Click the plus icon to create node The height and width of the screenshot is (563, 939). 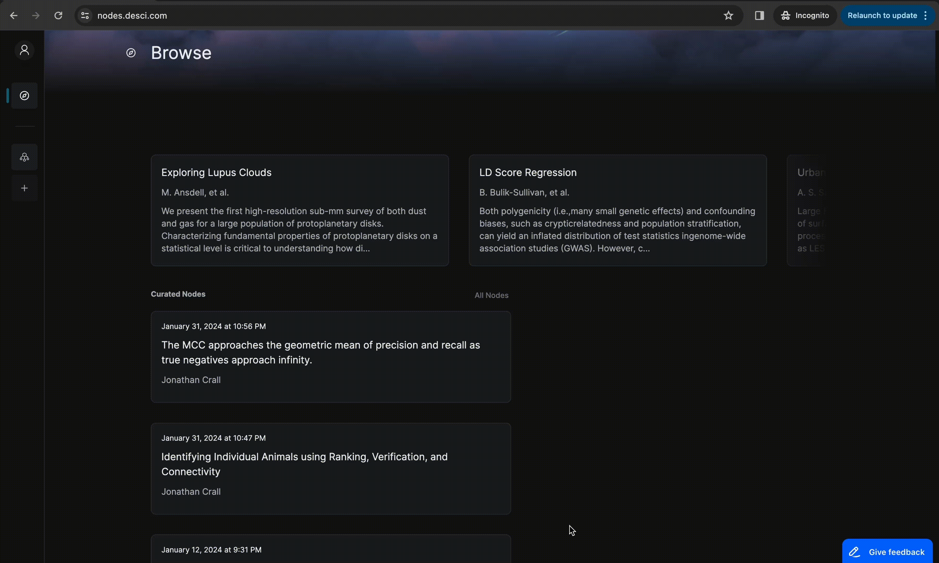tap(24, 188)
